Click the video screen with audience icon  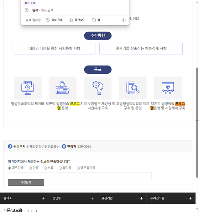[x=168, y=88]
